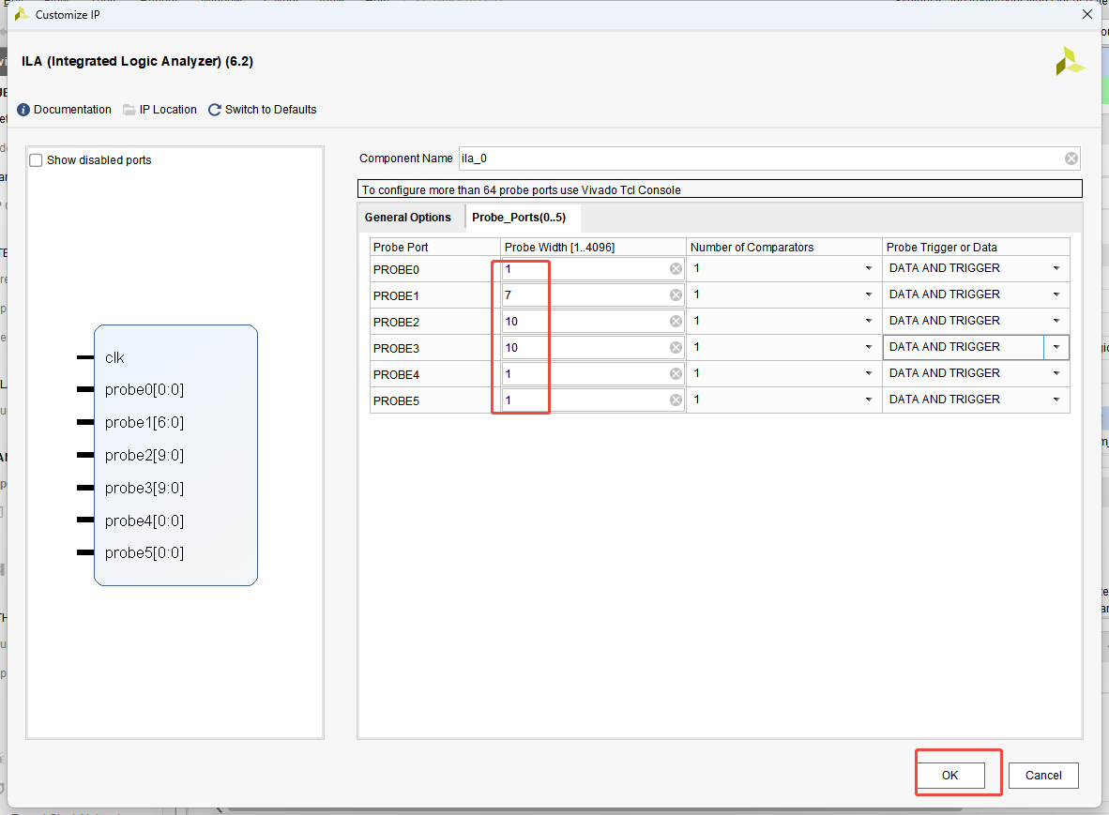This screenshot has height=815, width=1109.
Task: Open PROBE4 Probe Trigger or Data dropdown
Action: pyautogui.click(x=1056, y=373)
